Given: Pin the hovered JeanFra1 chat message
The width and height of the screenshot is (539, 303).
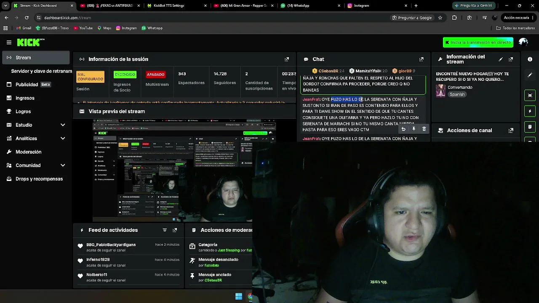Looking at the screenshot, I should tap(414, 129).
